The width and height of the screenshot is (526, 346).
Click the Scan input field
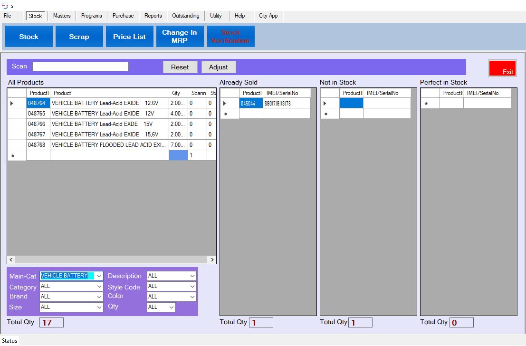pos(80,67)
